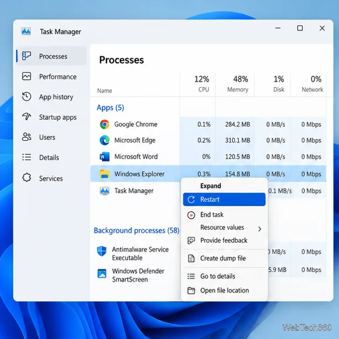Click the Restart circular arrow icon

pos(191,200)
